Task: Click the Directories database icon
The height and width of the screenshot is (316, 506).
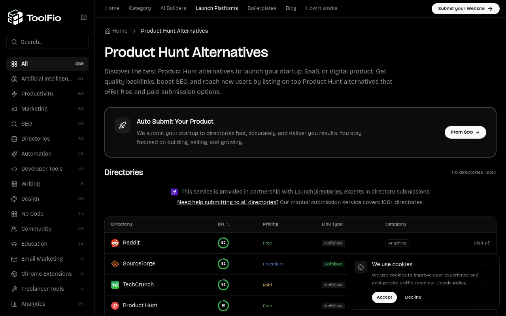Action: pyautogui.click(x=14, y=139)
